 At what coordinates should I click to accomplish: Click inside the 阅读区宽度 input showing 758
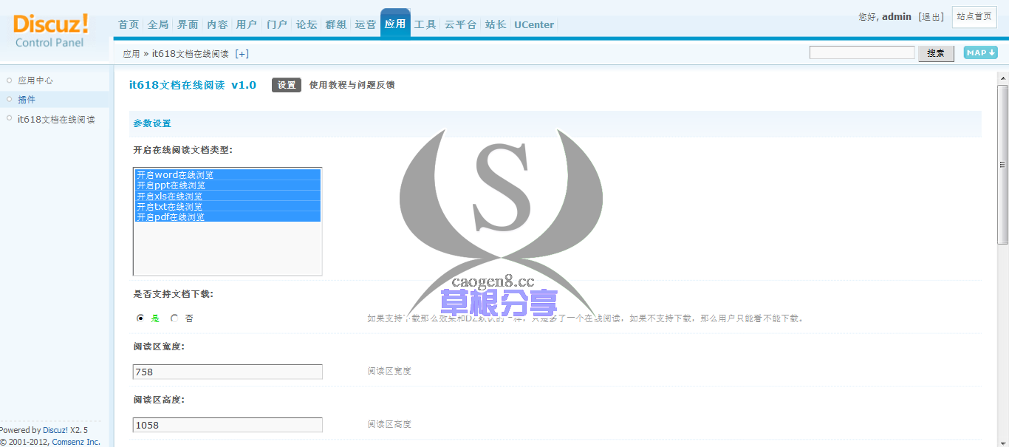tap(227, 371)
